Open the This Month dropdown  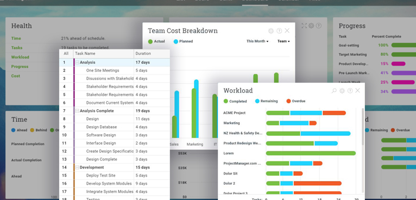click(x=257, y=41)
